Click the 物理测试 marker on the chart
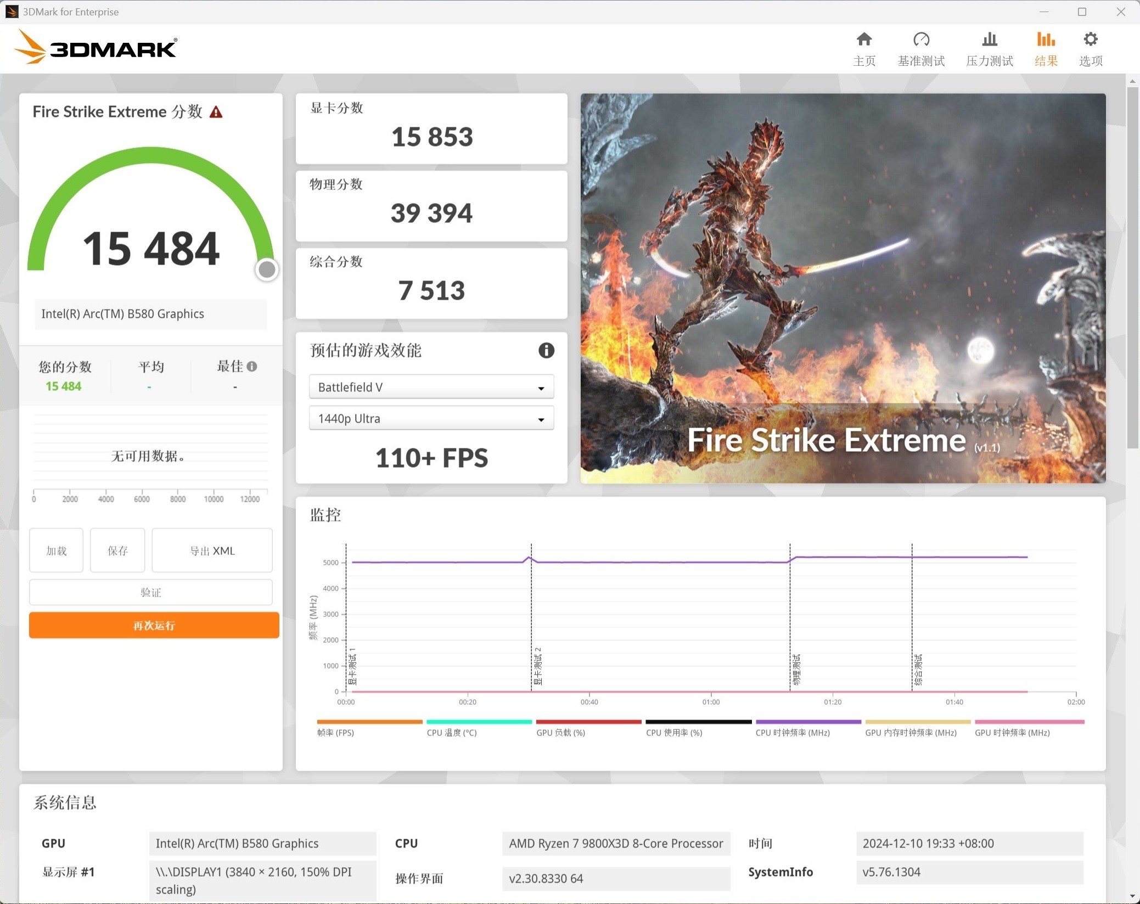Screen dimensions: 1140x904 click(x=796, y=670)
